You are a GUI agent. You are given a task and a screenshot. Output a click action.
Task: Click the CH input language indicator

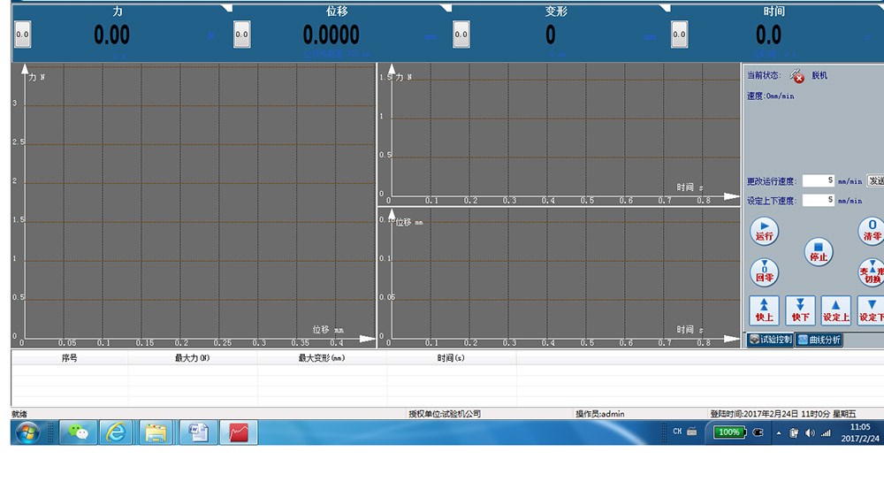(677, 431)
